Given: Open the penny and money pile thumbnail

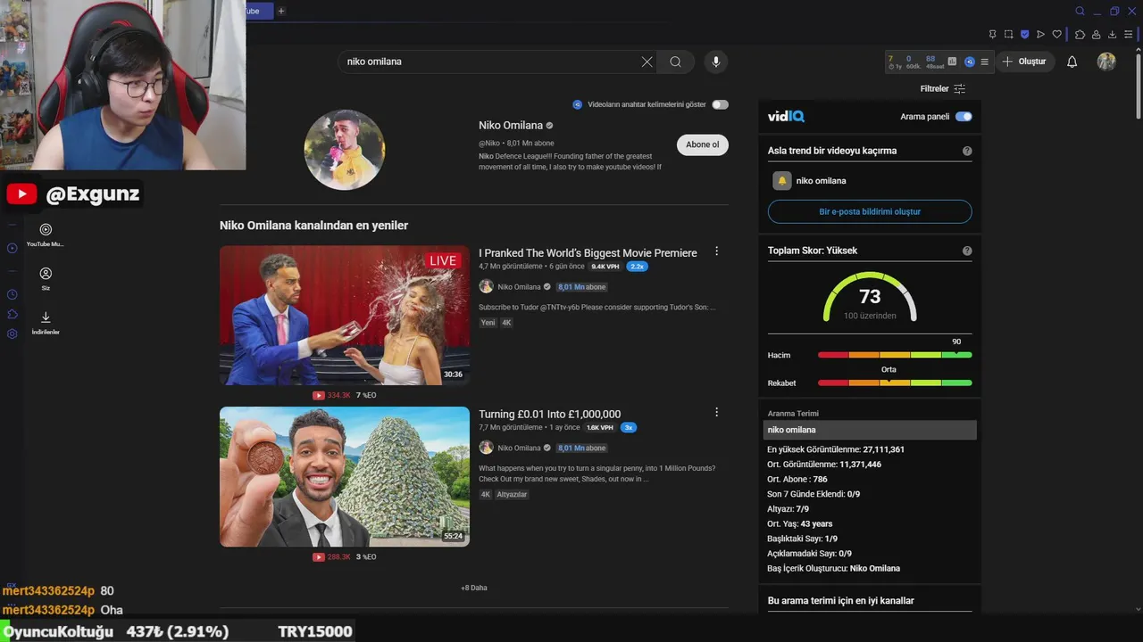Looking at the screenshot, I should click(345, 476).
